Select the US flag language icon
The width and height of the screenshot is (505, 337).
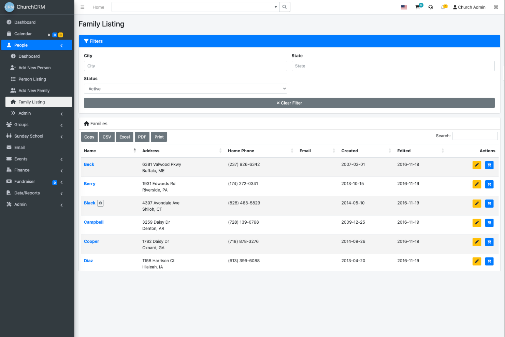pyautogui.click(x=404, y=6)
